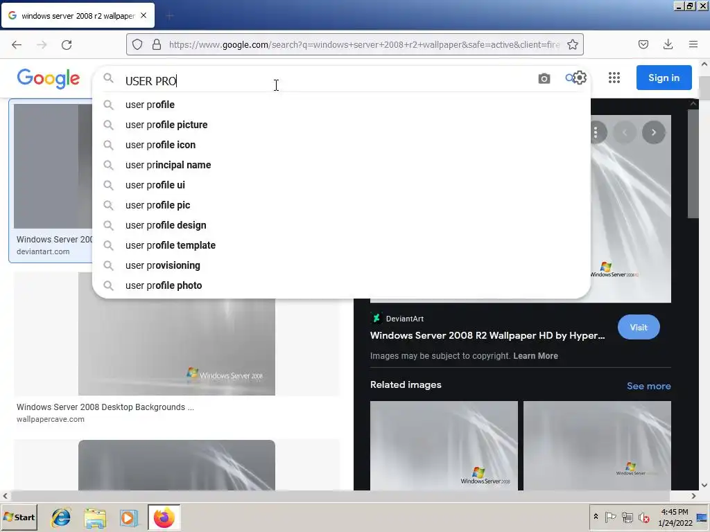Open a new tab with the plus button

[170, 16]
